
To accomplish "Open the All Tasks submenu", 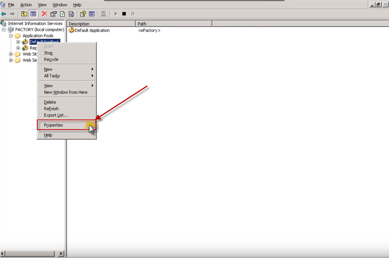I will pyautogui.click(x=52, y=76).
